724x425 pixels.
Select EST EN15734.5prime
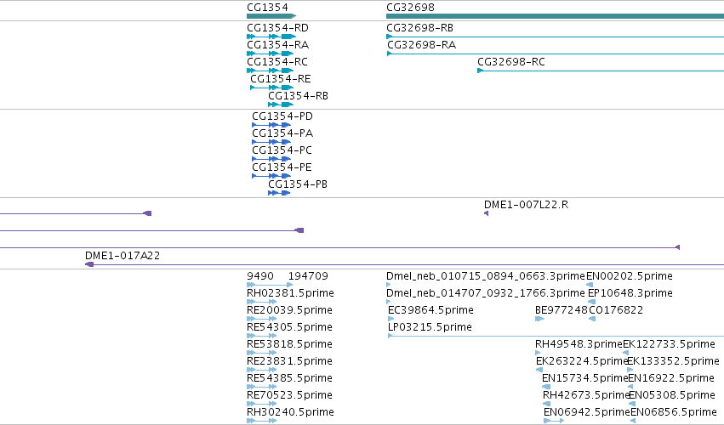(585, 378)
